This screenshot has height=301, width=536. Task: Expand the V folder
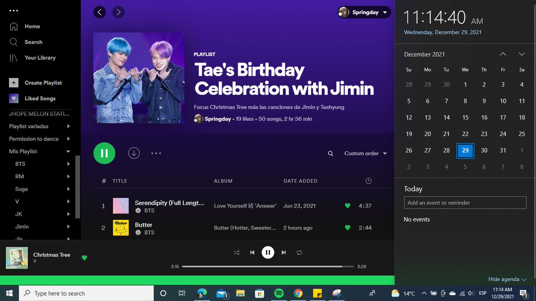click(x=68, y=201)
